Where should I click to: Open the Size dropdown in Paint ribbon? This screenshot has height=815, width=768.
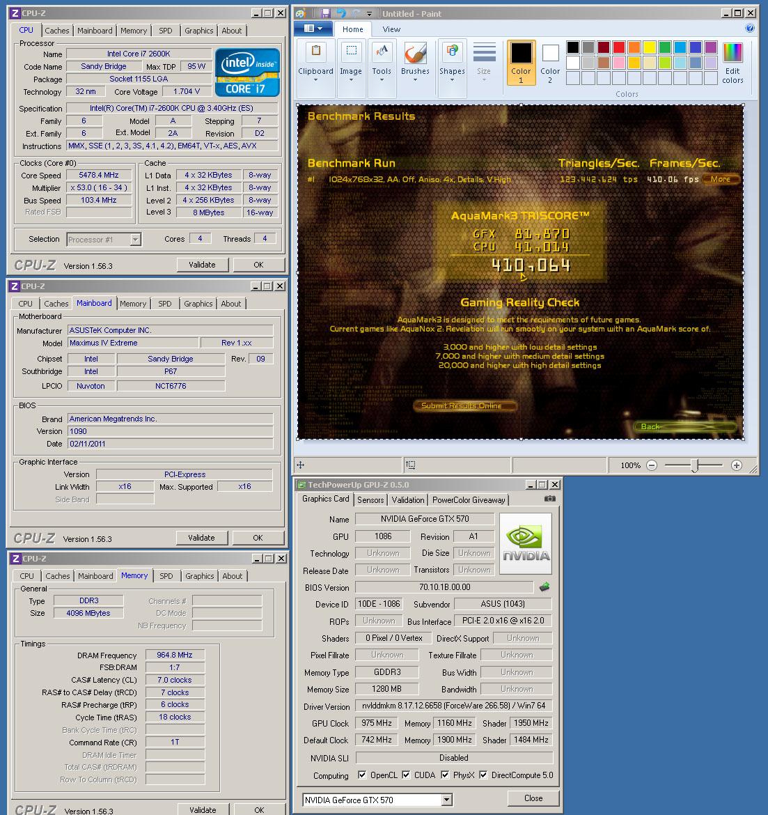[x=484, y=81]
